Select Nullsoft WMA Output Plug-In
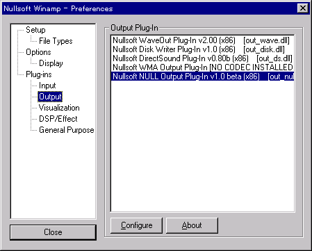This screenshot has height=251, width=312. pos(203,67)
